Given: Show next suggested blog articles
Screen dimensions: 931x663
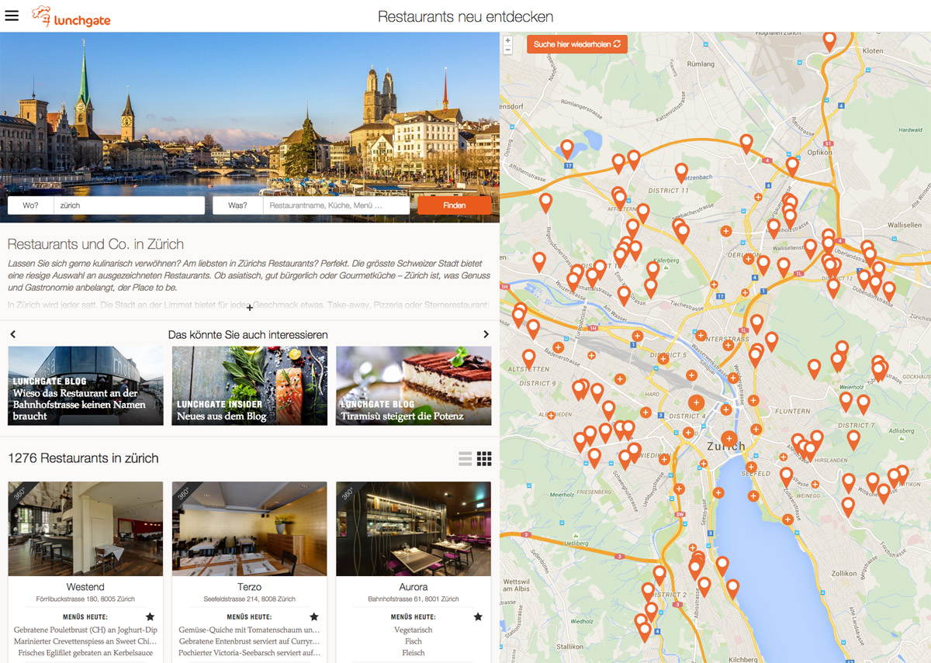Looking at the screenshot, I should point(486,334).
